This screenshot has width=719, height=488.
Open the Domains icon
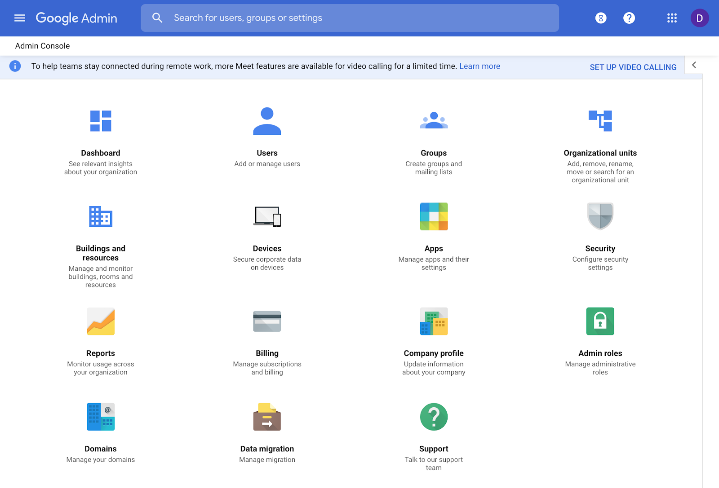click(x=101, y=417)
